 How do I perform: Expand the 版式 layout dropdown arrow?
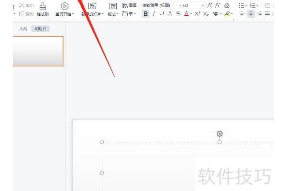point(117,14)
